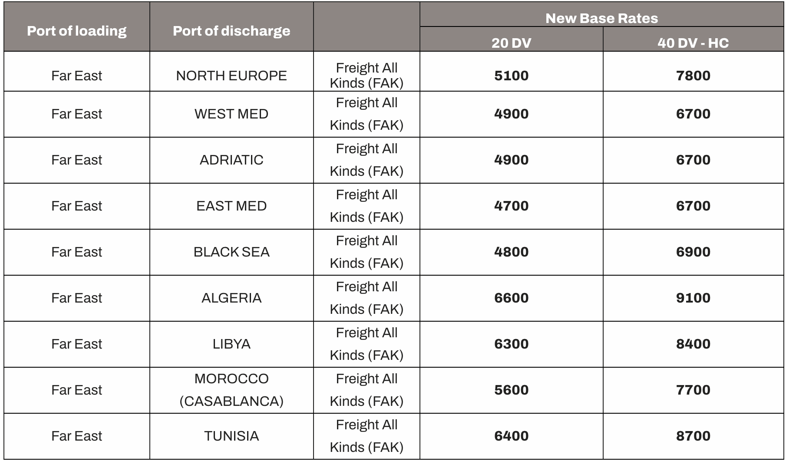786x461 pixels.
Task: Select the BLACK SEA cell
Action: [231, 252]
